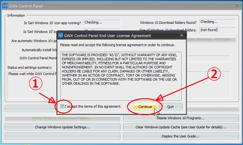Click the GWX Control Panel window title text

click(26, 6)
